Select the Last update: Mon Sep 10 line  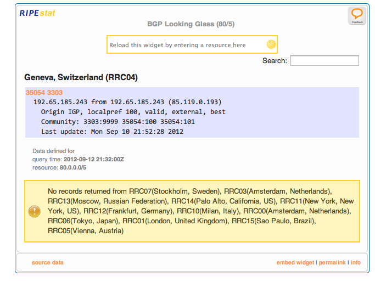coord(112,132)
